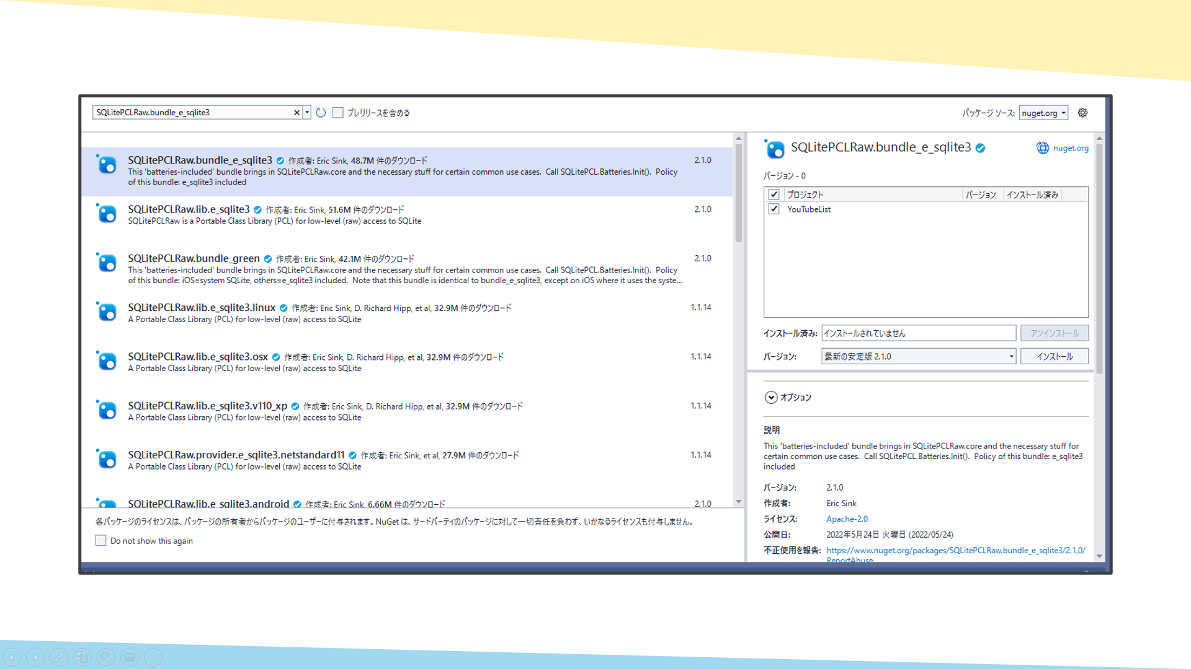Open the 最新の安定版 2.1.0 version dropdown
This screenshot has width=1191, height=669.
click(x=919, y=356)
